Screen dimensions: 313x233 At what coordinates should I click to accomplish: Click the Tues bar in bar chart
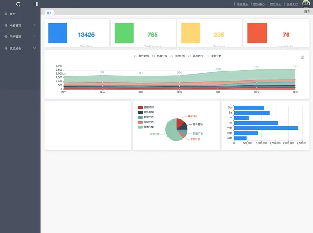click(246, 133)
